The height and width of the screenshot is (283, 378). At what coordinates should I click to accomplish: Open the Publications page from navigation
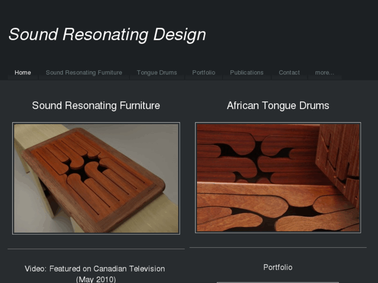click(x=246, y=73)
